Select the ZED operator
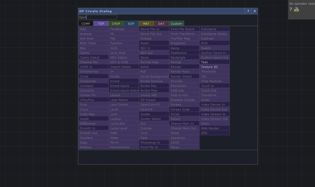The image size is (315, 187). click(215, 133)
